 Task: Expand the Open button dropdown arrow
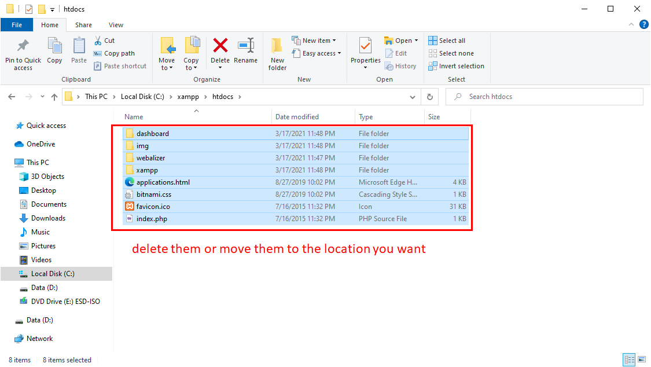tap(417, 41)
